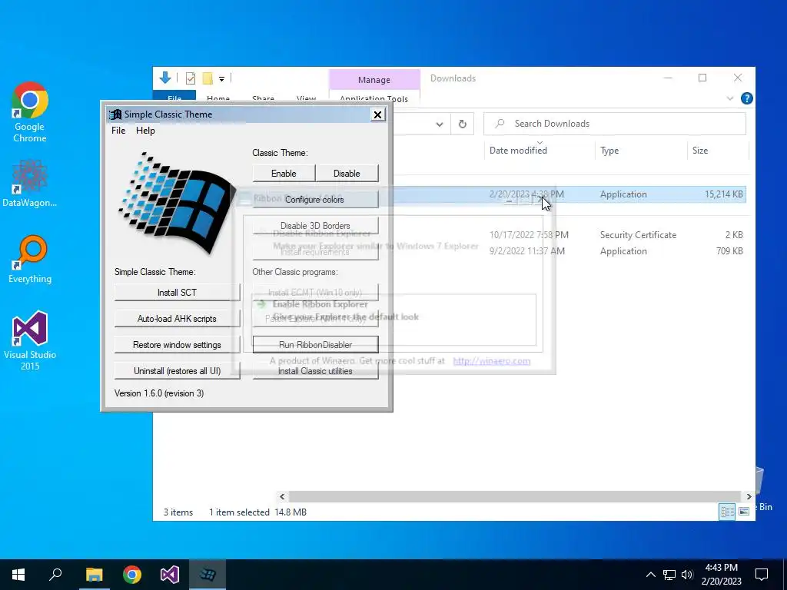Open volume control tray icon
Image resolution: width=787 pixels, height=590 pixels.
click(x=687, y=575)
